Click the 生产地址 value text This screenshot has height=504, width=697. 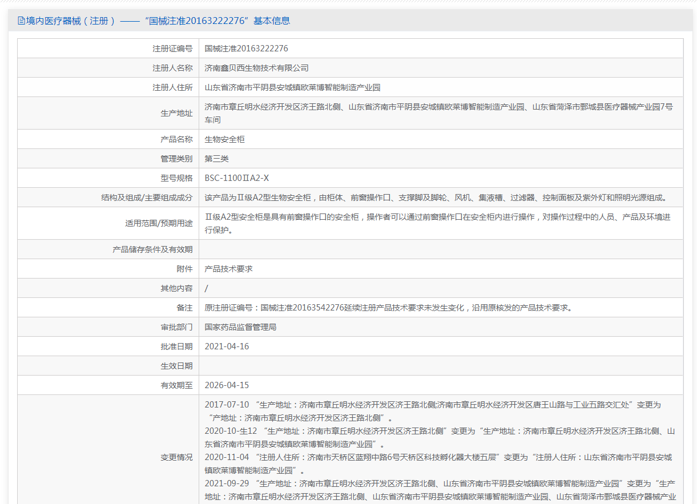point(438,113)
